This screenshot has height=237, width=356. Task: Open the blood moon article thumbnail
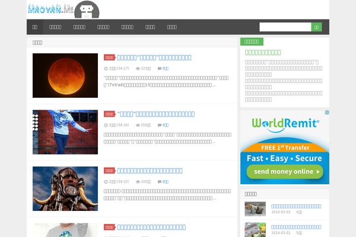coord(65,75)
